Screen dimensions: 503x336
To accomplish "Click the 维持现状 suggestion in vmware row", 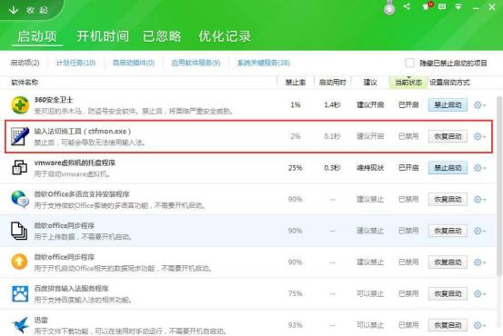I will coord(370,168).
